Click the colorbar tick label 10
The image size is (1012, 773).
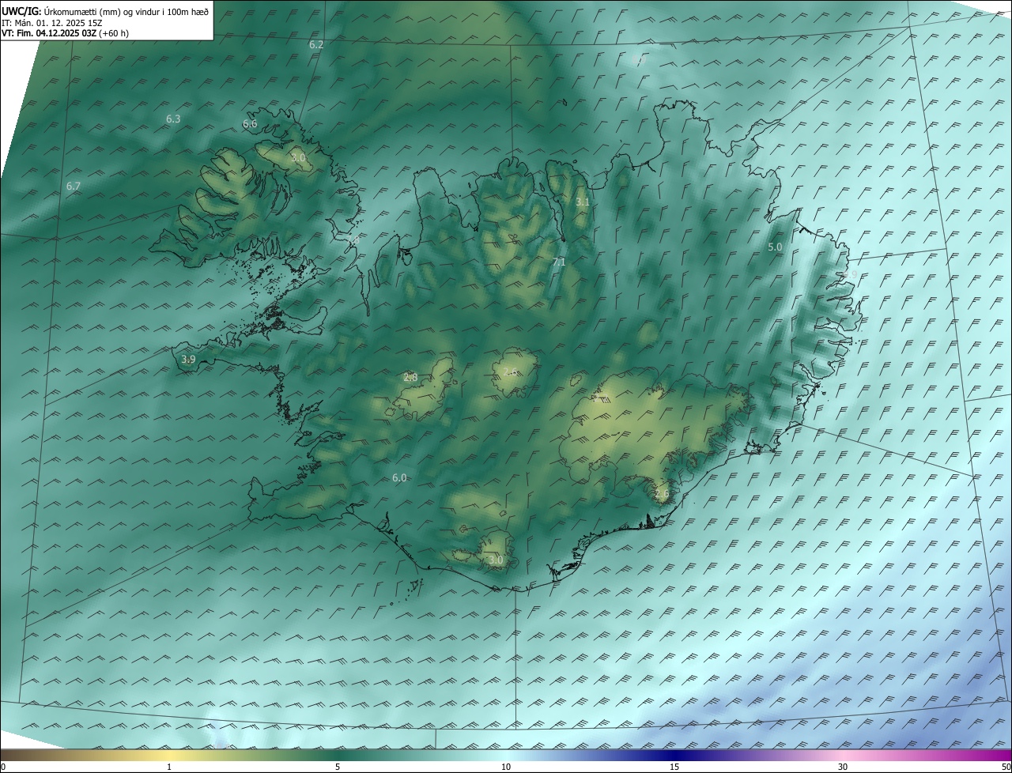click(506, 767)
